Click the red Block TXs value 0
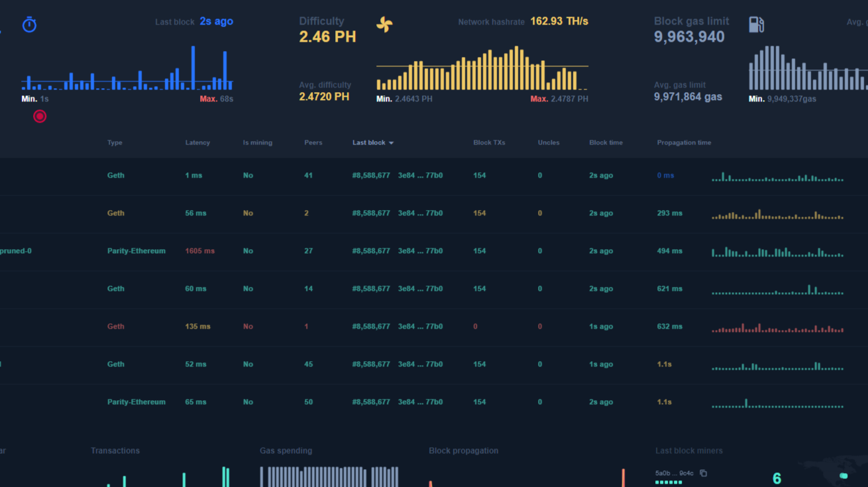 [x=476, y=327]
